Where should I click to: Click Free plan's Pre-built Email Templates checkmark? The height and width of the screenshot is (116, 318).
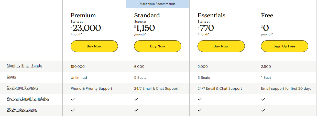pos(263,99)
